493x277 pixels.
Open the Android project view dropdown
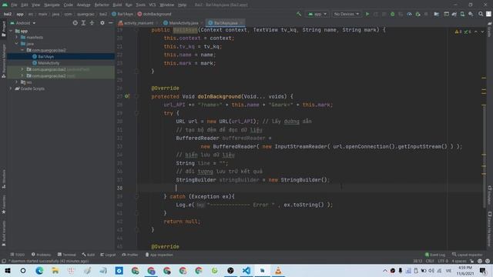click(23, 23)
